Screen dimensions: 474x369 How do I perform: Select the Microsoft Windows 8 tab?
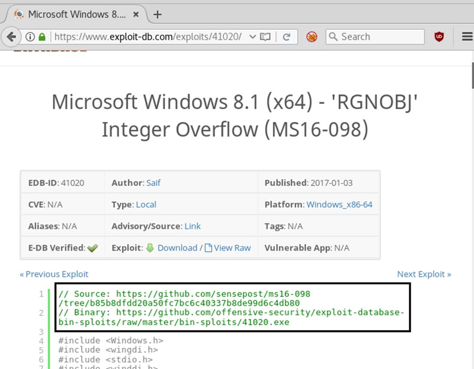click(x=76, y=14)
